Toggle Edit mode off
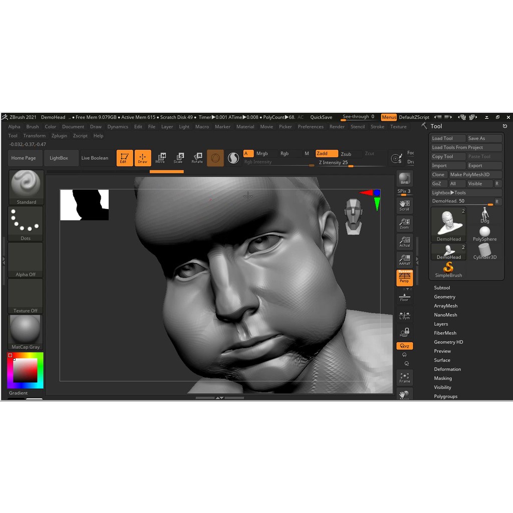Viewport: 513px width, 513px height. (x=125, y=157)
